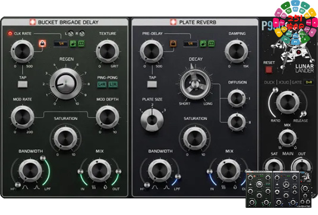The image size is (318, 215).
Task: Switch to the DUCK tab
Action: click(x=269, y=82)
